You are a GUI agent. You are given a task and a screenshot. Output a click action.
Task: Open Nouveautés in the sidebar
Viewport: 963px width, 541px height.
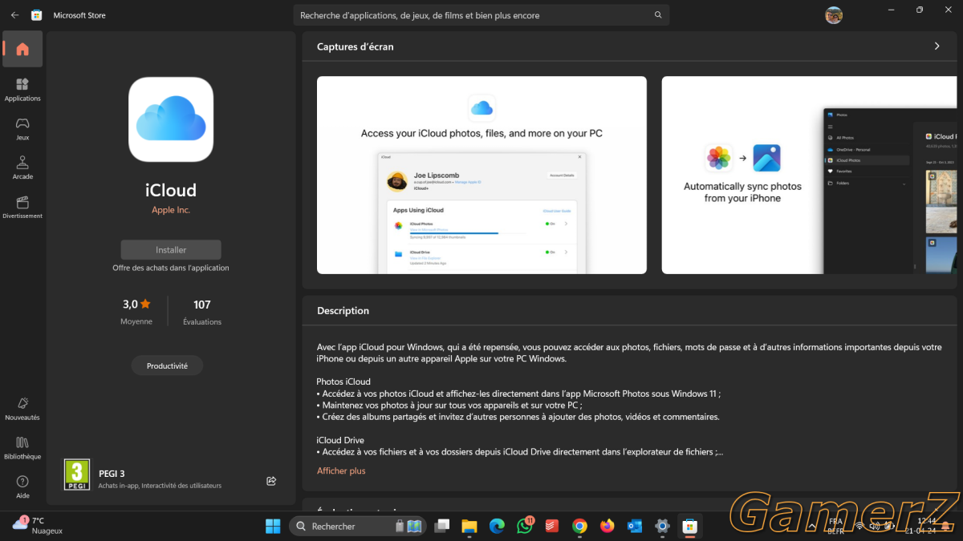(22, 408)
